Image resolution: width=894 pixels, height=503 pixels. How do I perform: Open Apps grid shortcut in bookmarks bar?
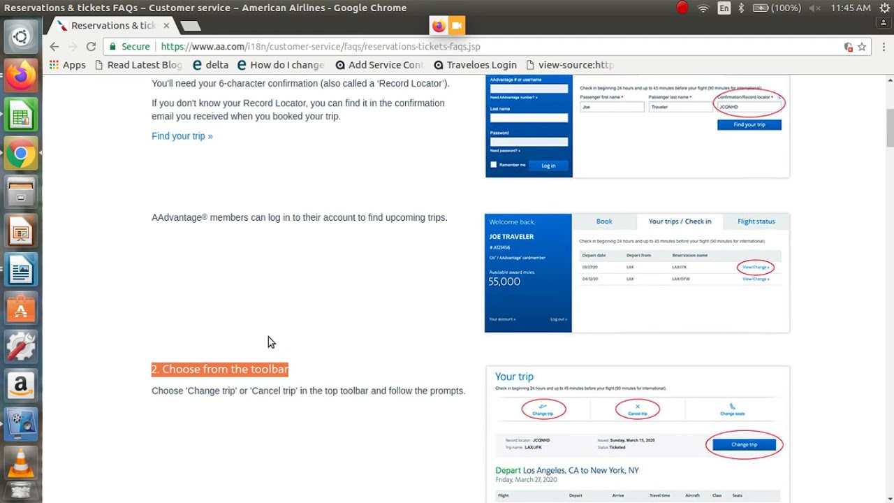point(67,64)
